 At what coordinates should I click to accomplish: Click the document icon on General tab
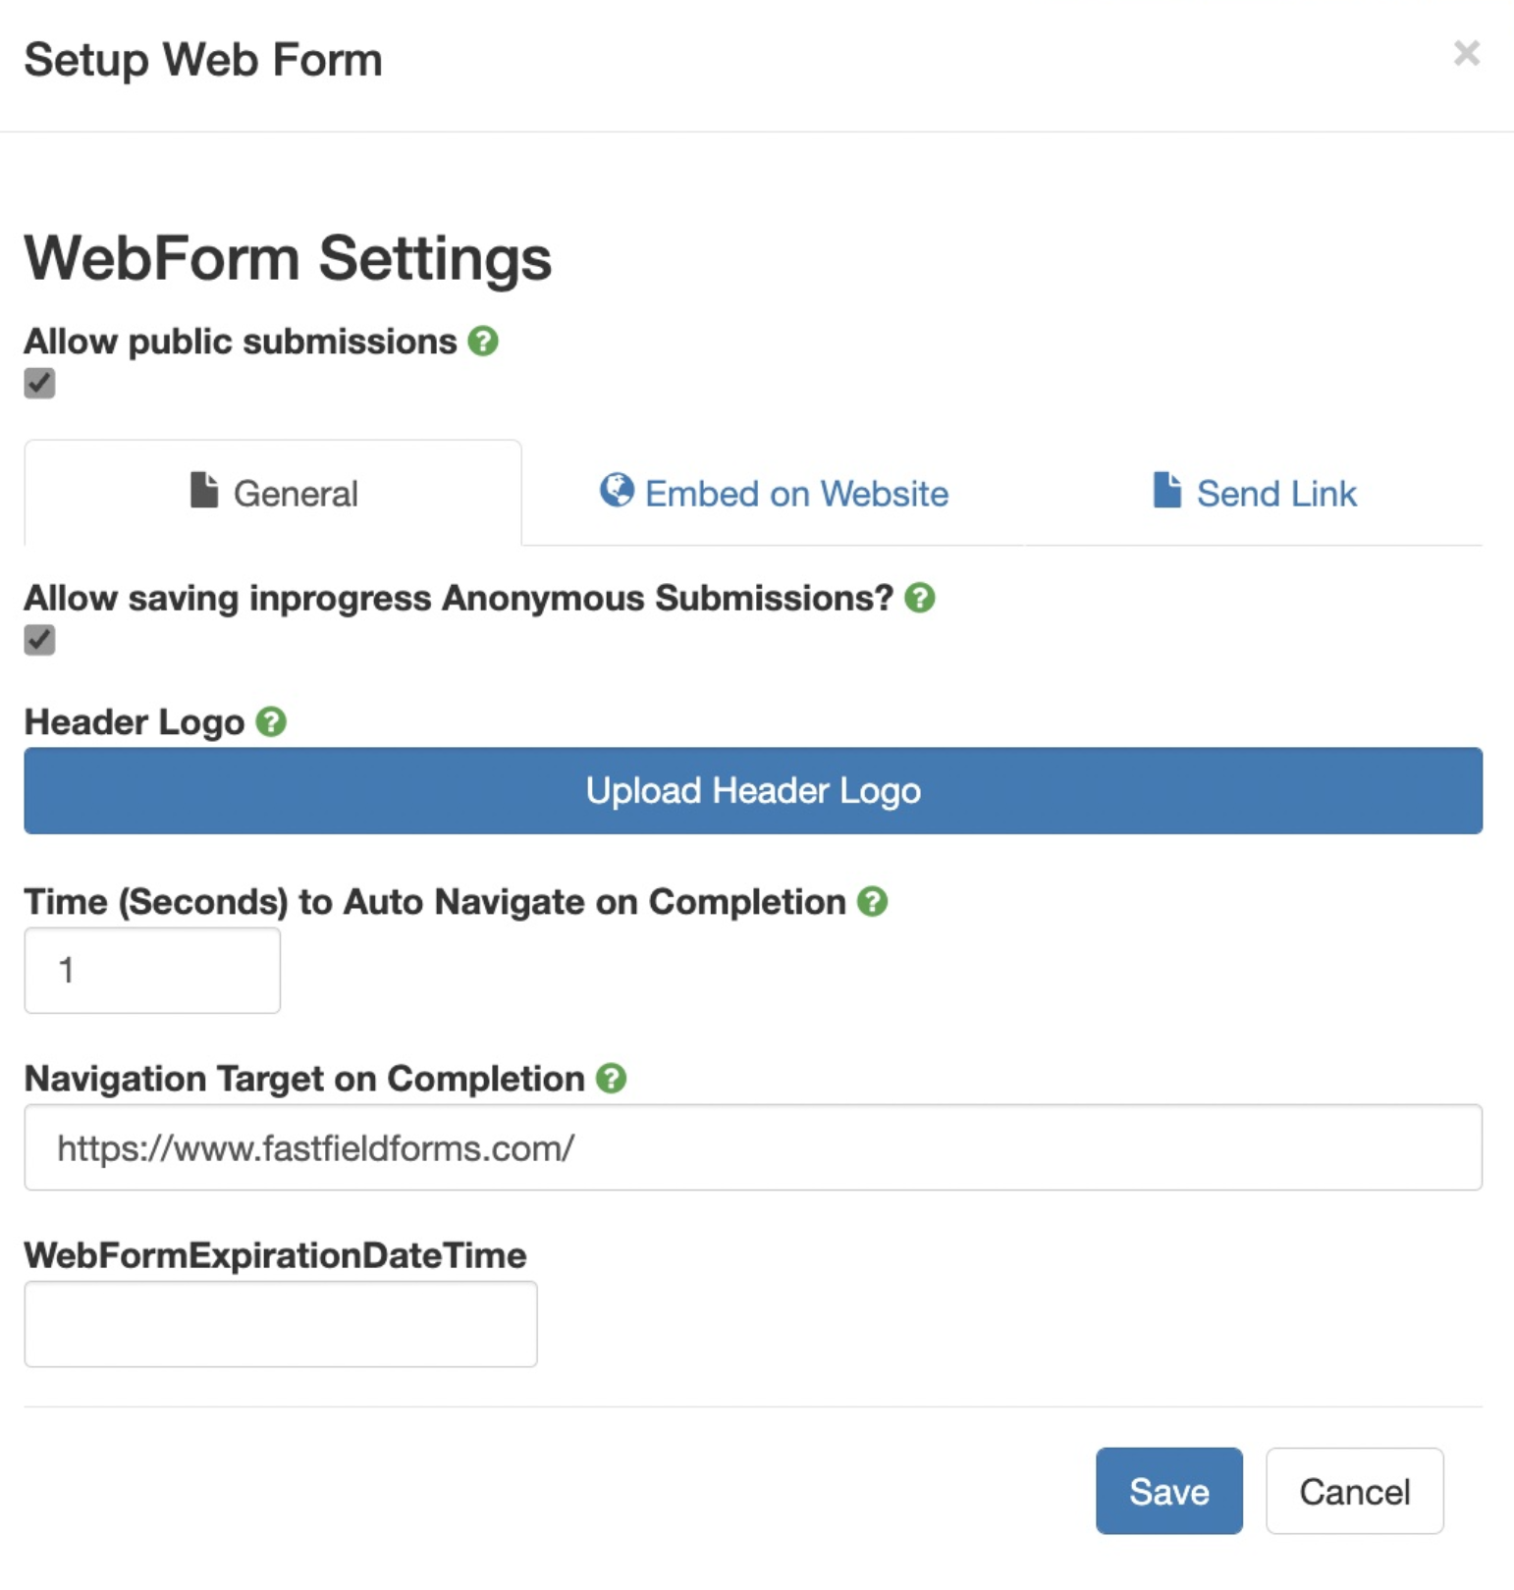click(x=204, y=490)
